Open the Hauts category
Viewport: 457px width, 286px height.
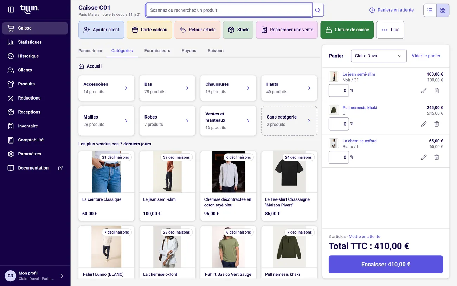tap(289, 88)
